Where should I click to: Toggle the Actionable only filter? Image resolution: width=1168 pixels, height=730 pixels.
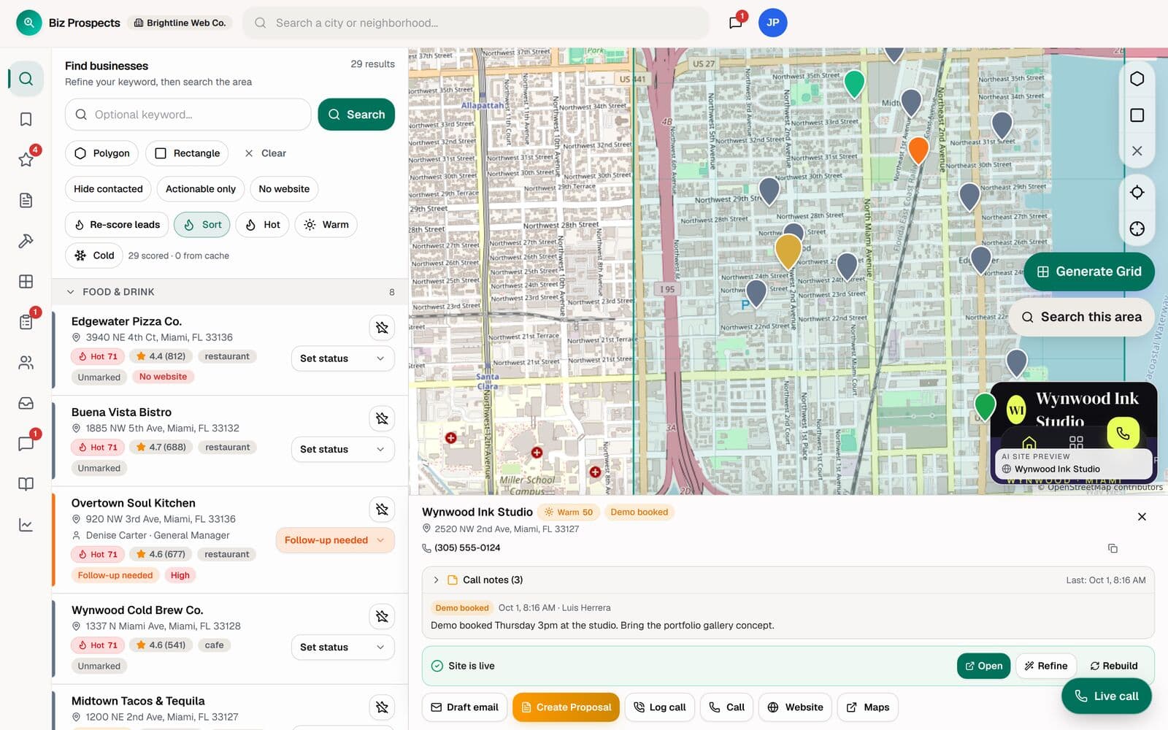point(201,189)
